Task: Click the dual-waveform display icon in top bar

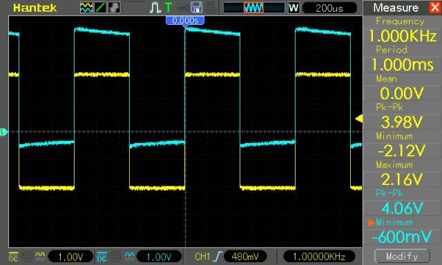Action: coord(86,8)
